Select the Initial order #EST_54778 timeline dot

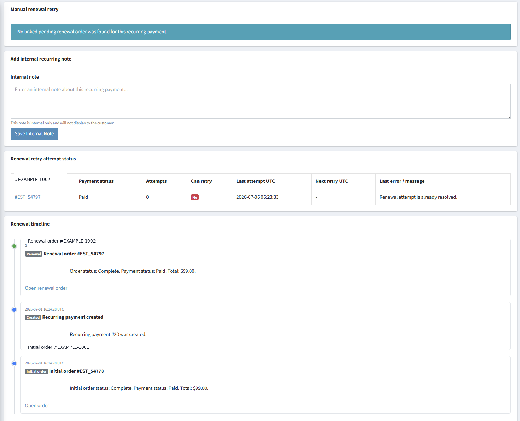coord(14,364)
